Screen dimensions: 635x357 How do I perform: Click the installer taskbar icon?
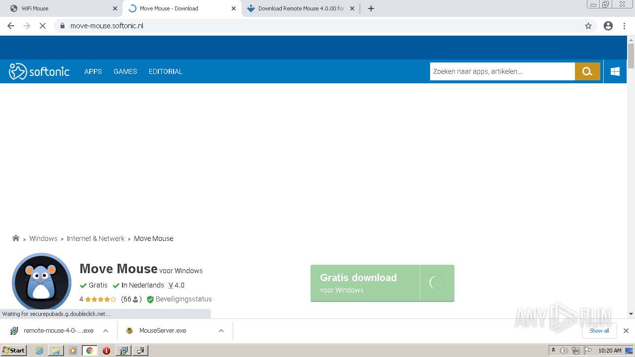[123, 351]
